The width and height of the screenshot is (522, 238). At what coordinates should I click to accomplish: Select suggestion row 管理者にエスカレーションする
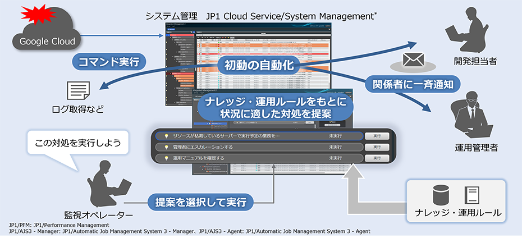[x=259, y=147]
